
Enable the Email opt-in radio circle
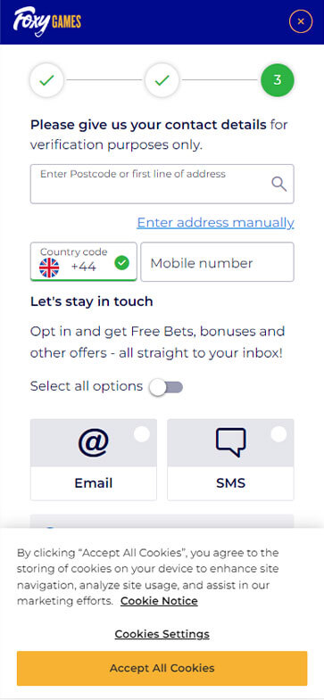(x=142, y=434)
